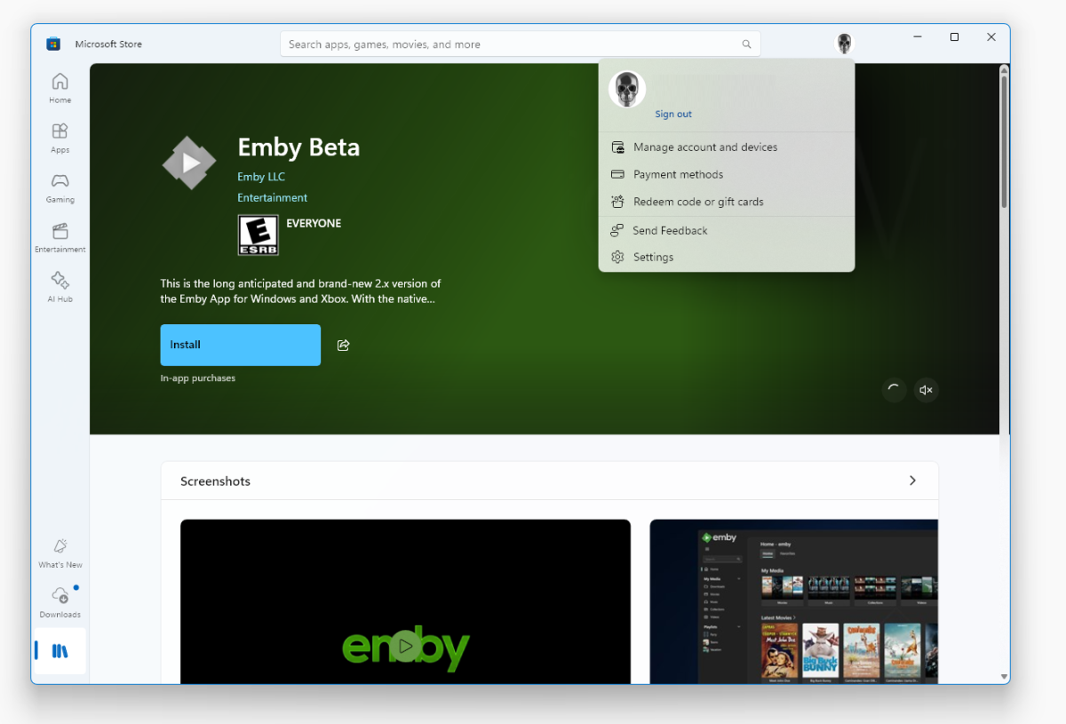Maximize the Microsoft Store window
Image resolution: width=1066 pixels, height=724 pixels.
(x=954, y=37)
